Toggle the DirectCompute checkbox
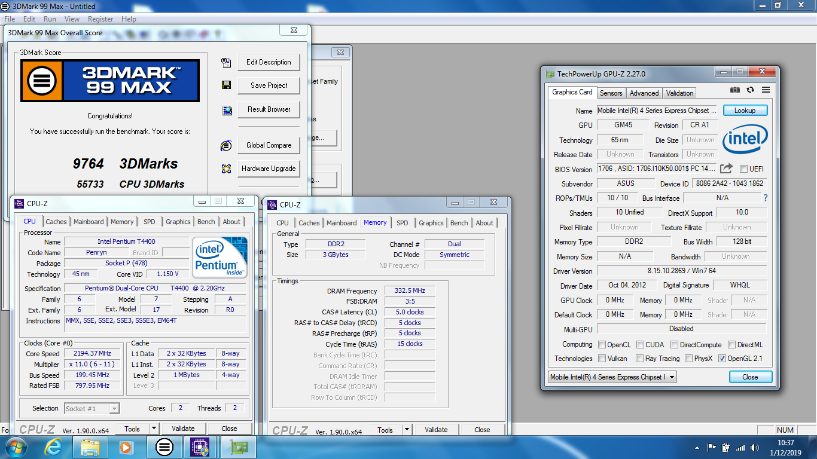 tap(674, 345)
